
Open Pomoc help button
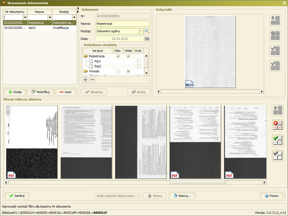[x=271, y=196]
